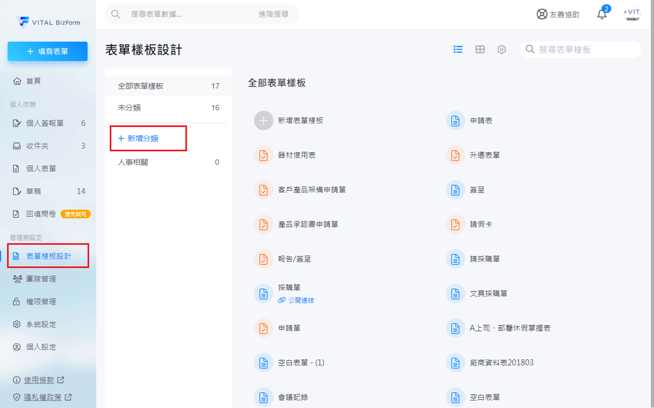Screen dimensions: 654x408
Task: Switch to grid view icon
Action: pos(480,49)
